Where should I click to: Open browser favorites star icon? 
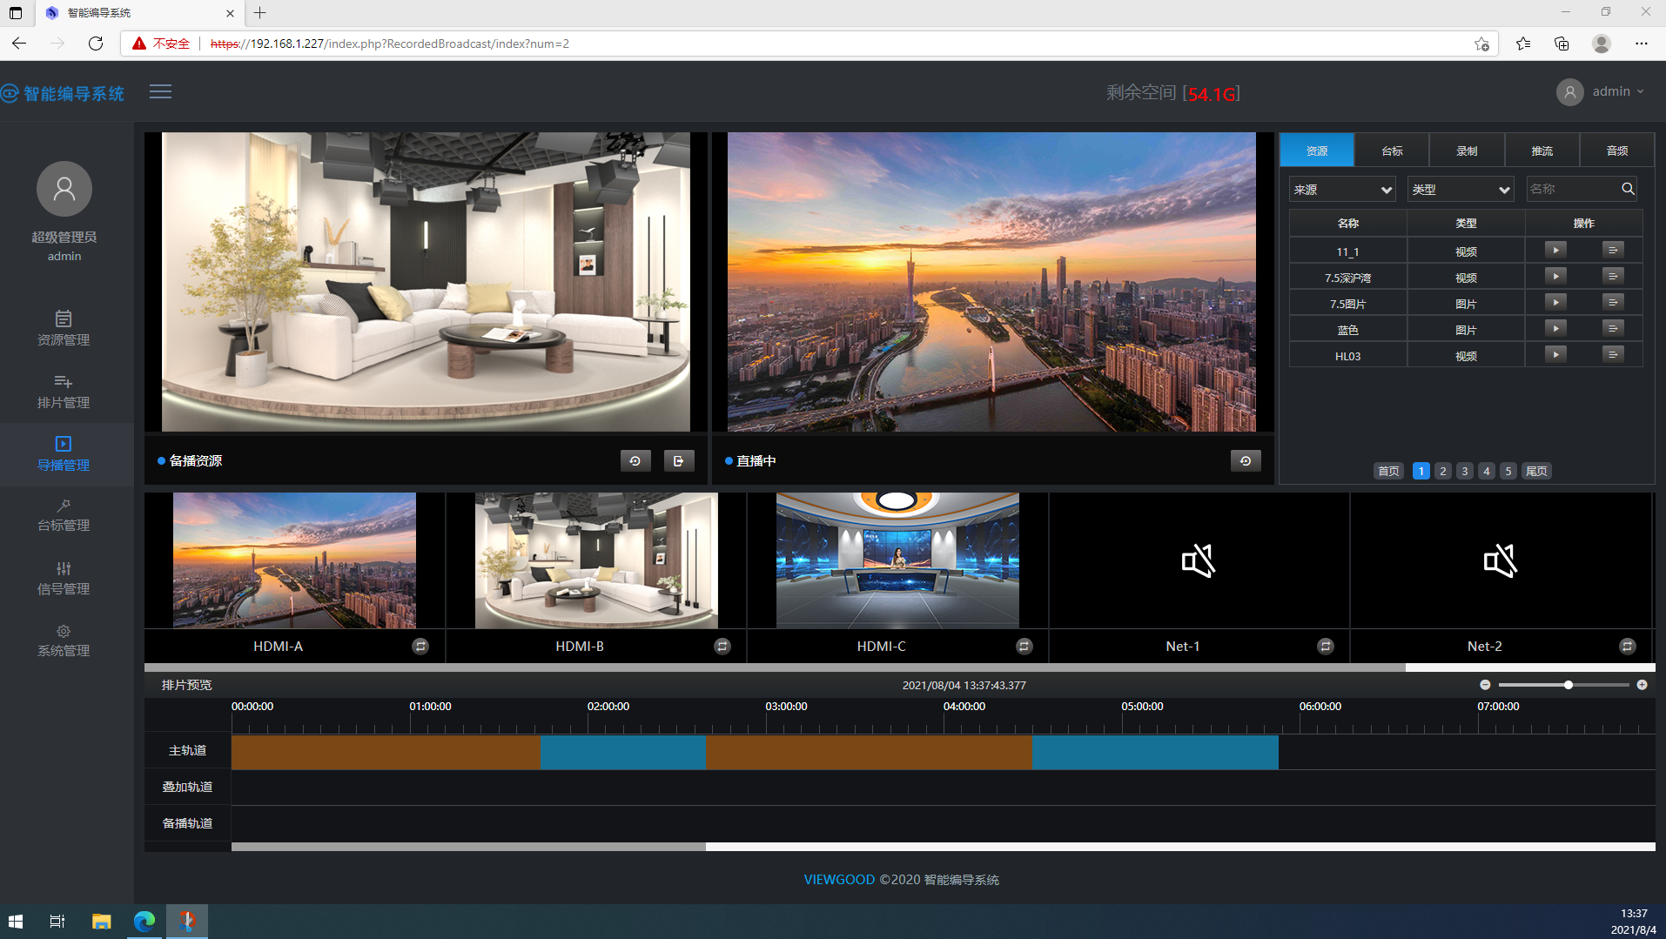1523,44
